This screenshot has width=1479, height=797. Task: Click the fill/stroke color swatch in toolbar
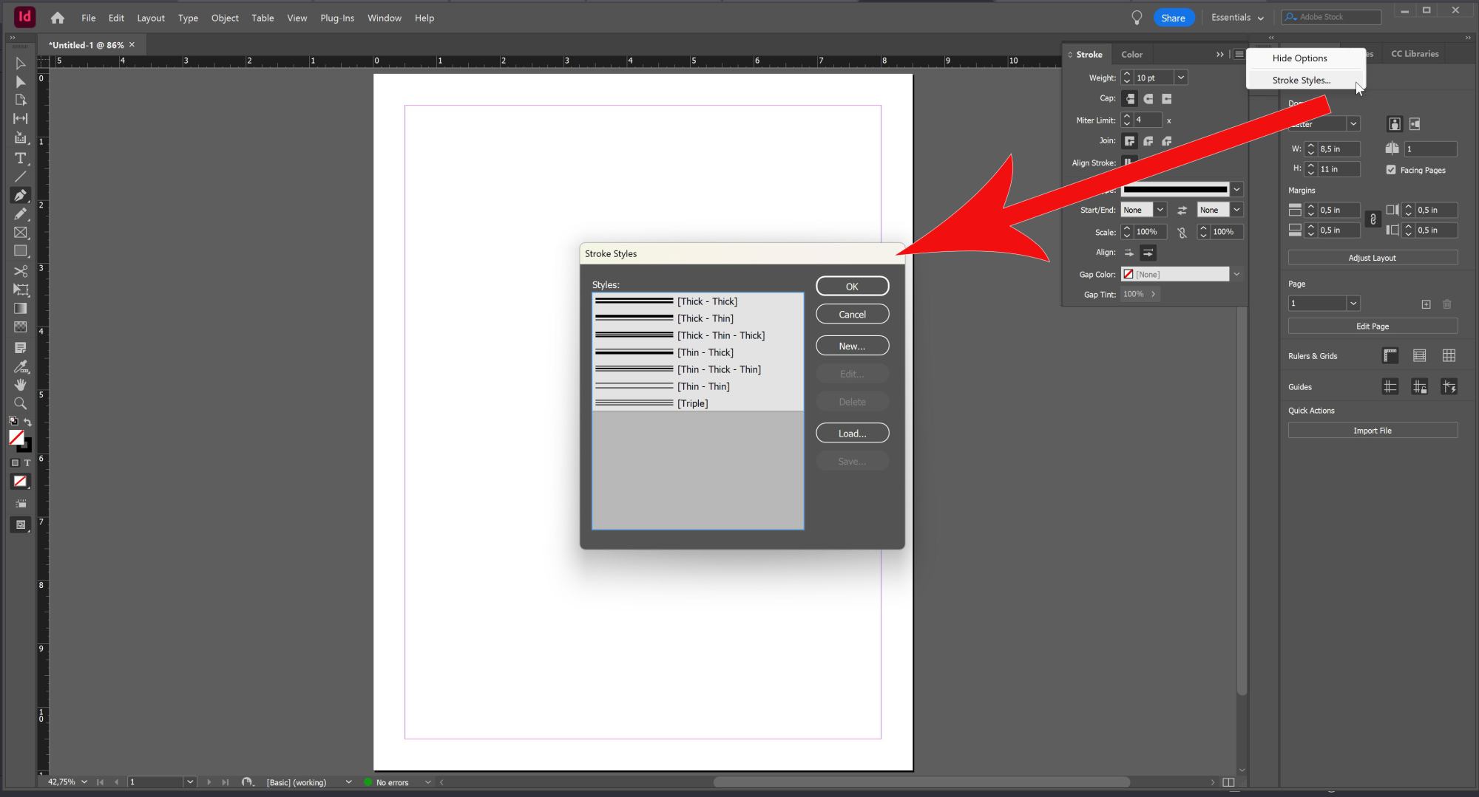[x=16, y=438]
